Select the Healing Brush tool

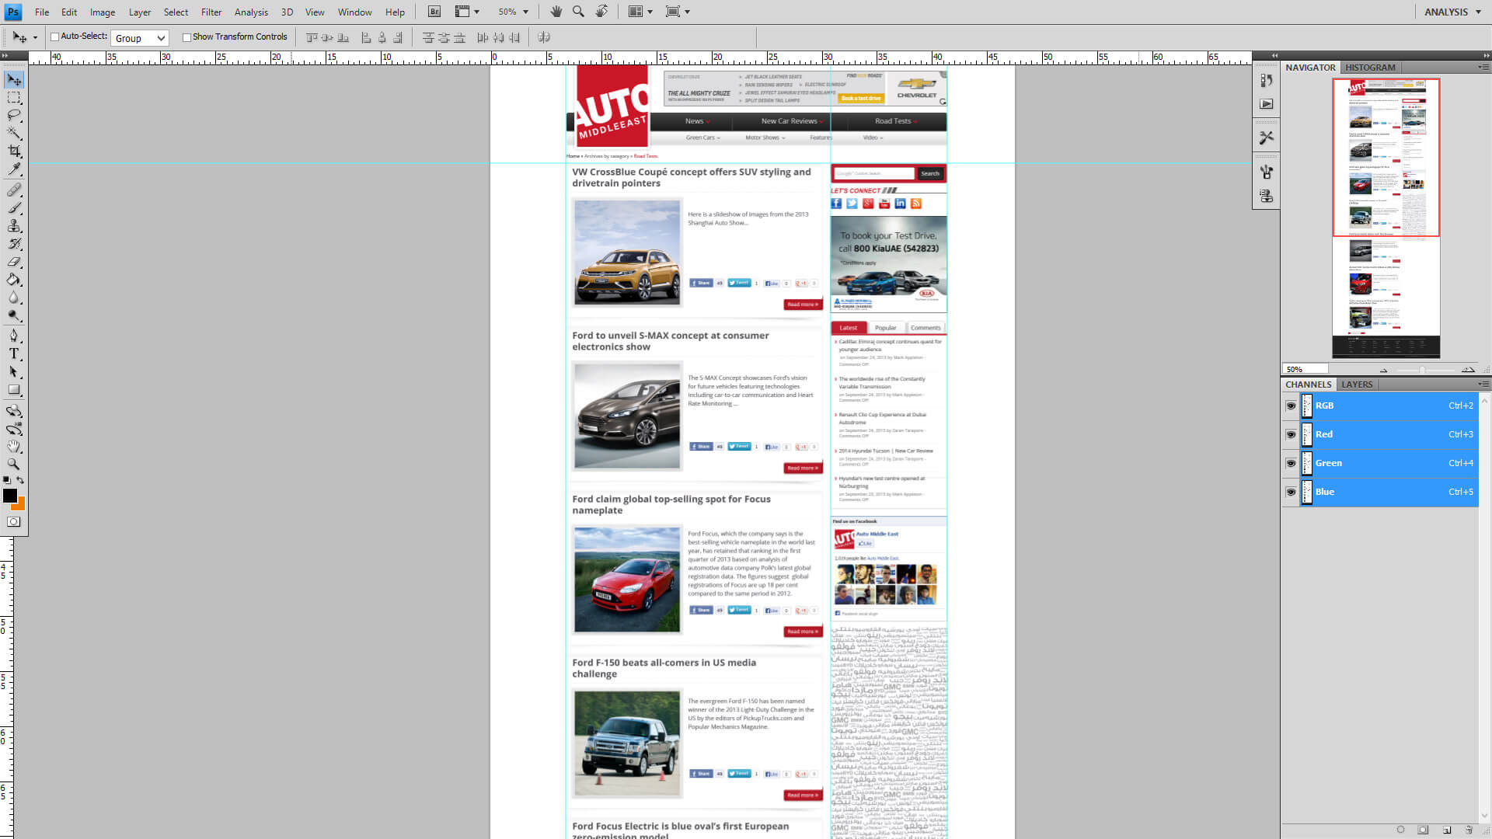click(x=14, y=190)
